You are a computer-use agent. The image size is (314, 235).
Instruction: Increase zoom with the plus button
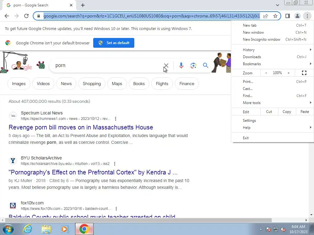coord(289,73)
